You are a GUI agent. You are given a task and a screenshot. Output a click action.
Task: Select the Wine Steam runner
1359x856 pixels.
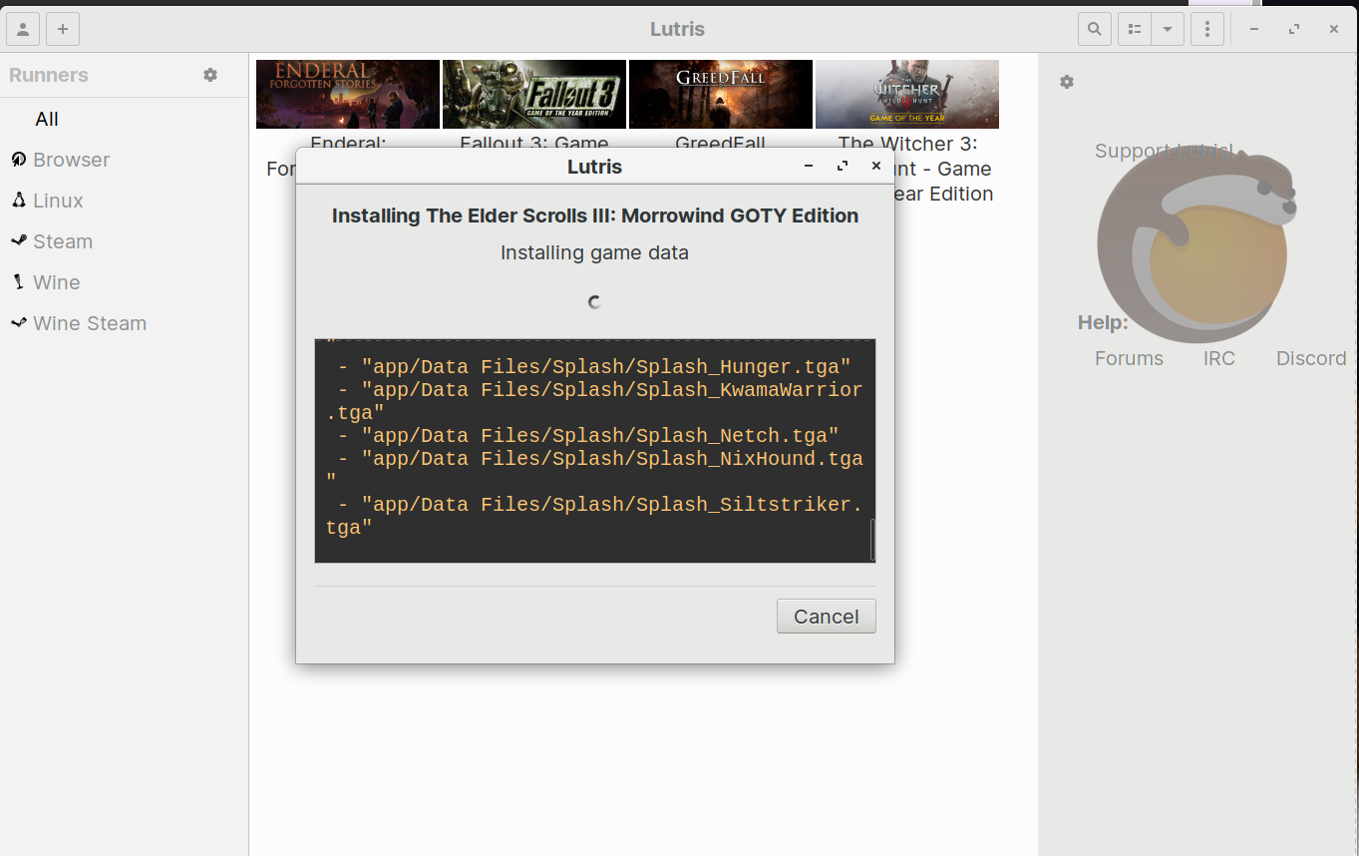(89, 323)
